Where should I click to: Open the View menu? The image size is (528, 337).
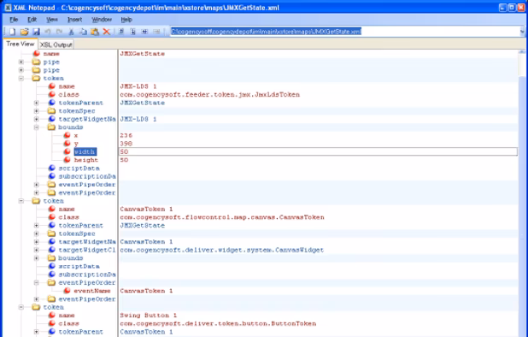point(52,20)
